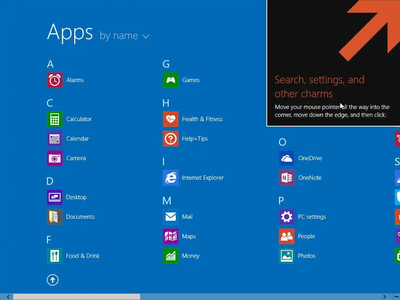Open the PC settings gear icon

click(x=287, y=216)
